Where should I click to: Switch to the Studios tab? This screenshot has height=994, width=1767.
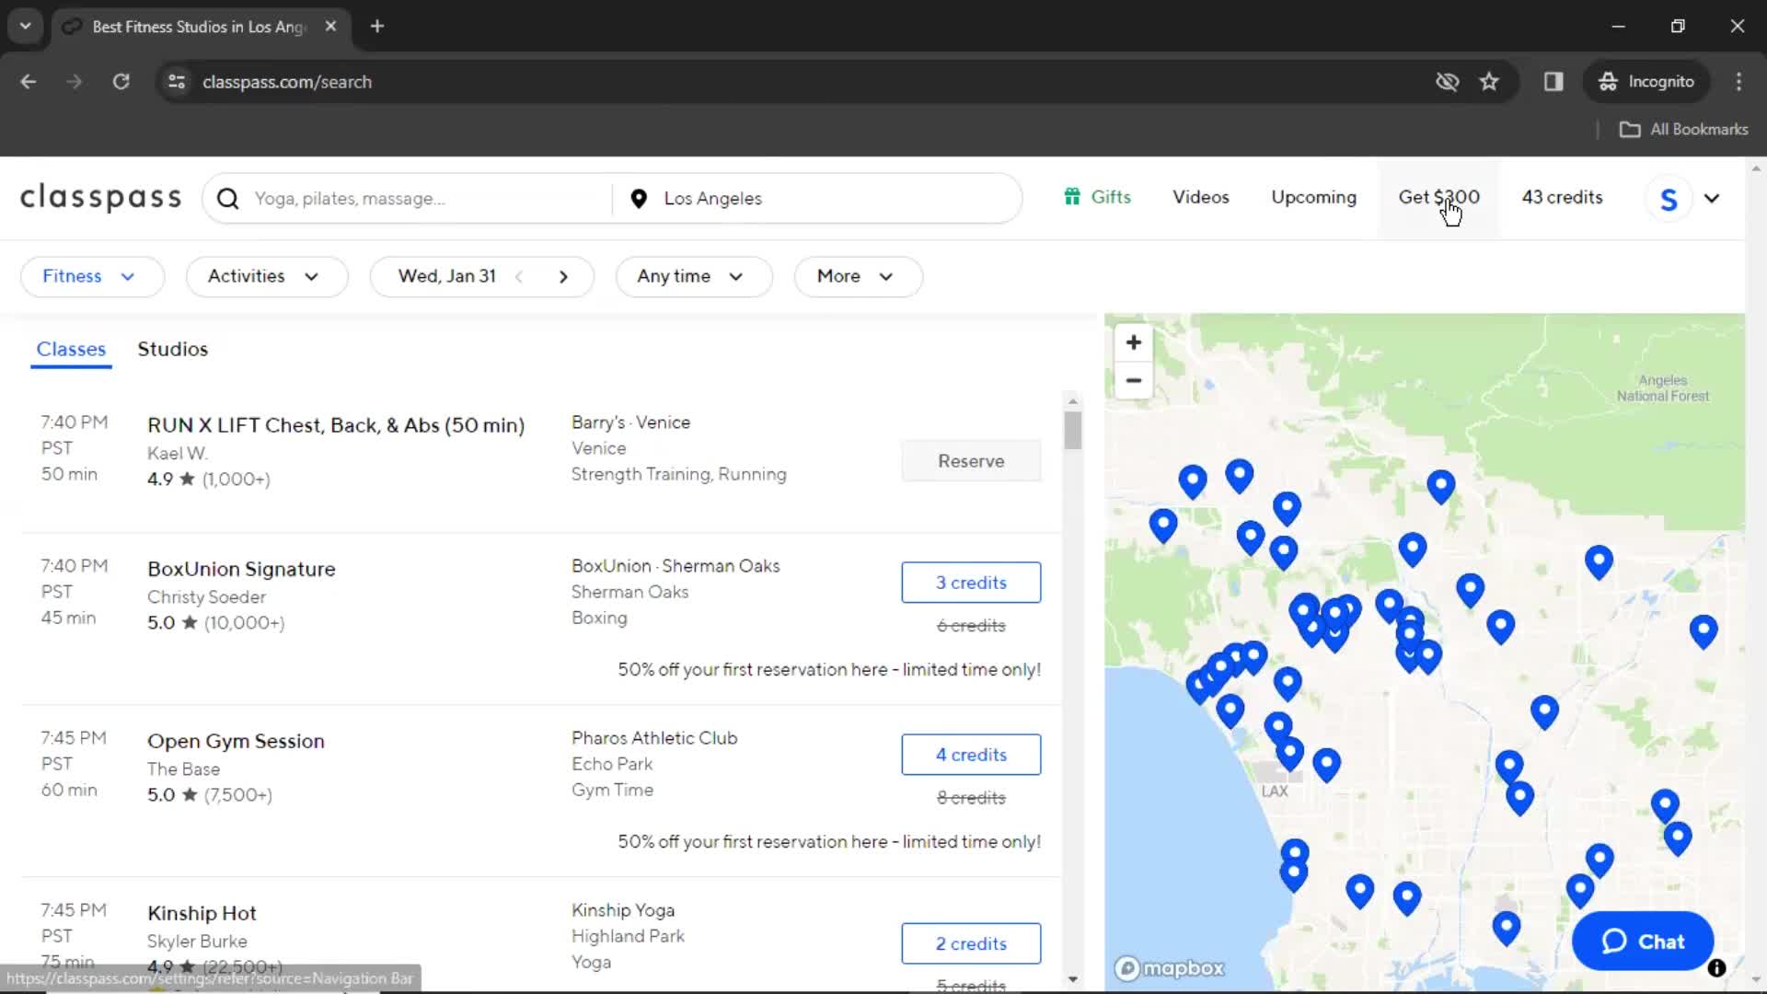tap(172, 350)
